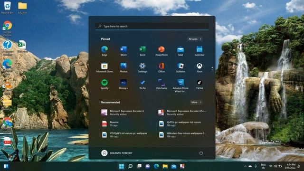Open clock and date 4:54 PM
This screenshot has height=171, width=304.
click(x=290, y=166)
